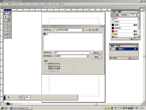Open the Layers palette flyout menu arrow
The height and width of the screenshot is (110, 146).
(137, 46)
